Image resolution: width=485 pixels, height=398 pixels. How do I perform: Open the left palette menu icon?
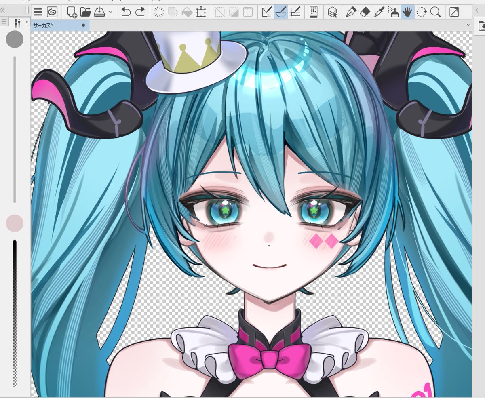tap(4, 22)
